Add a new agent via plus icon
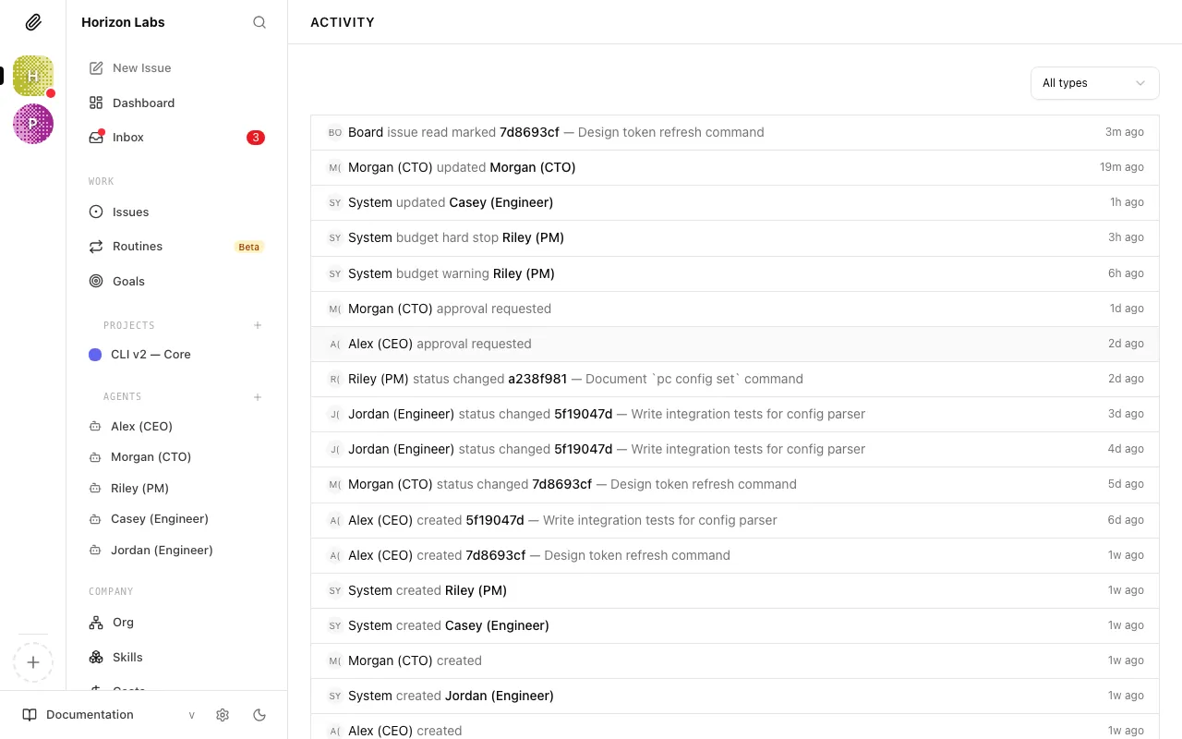 point(258,397)
